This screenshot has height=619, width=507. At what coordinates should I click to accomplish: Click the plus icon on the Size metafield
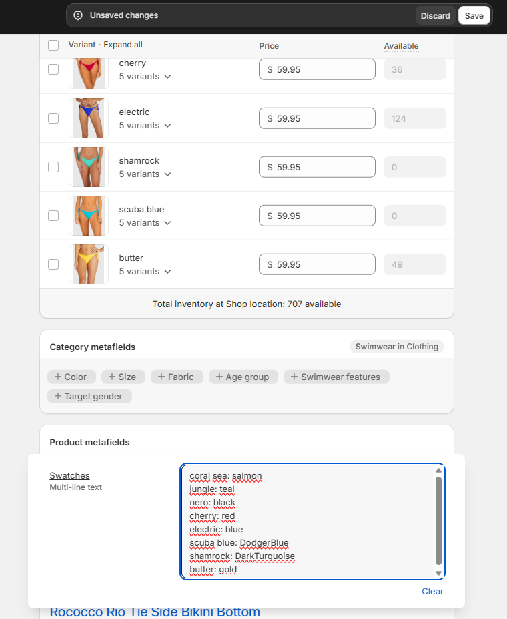[112, 377]
